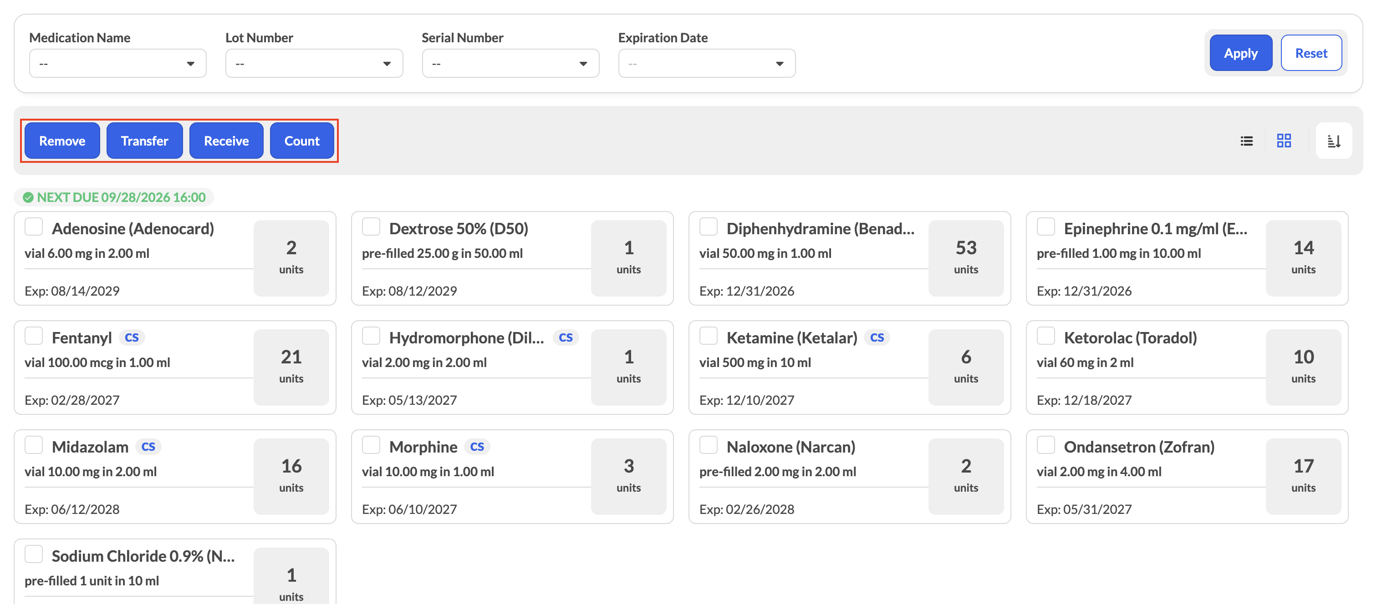
Task: Click CS badge on Morphine card
Action: tap(477, 447)
